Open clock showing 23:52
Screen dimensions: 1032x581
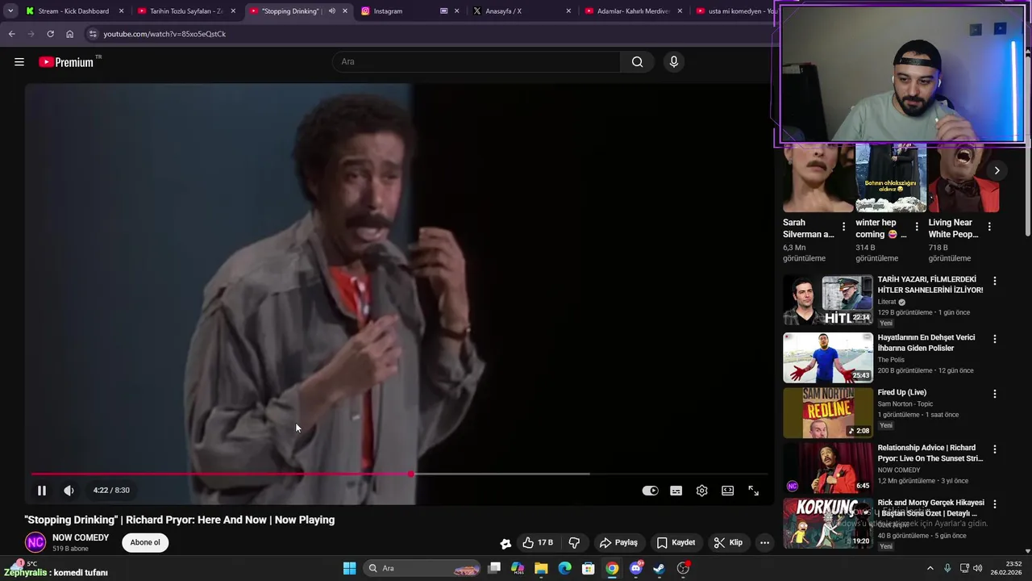(x=1005, y=568)
